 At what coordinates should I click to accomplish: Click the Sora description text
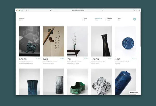122,63
